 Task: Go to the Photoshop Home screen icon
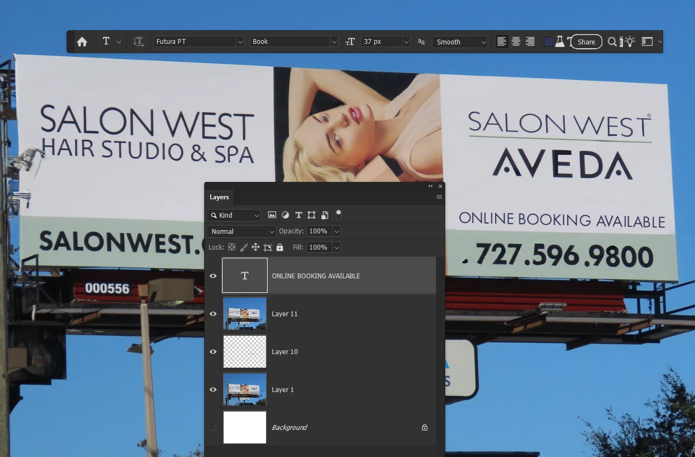click(x=82, y=42)
